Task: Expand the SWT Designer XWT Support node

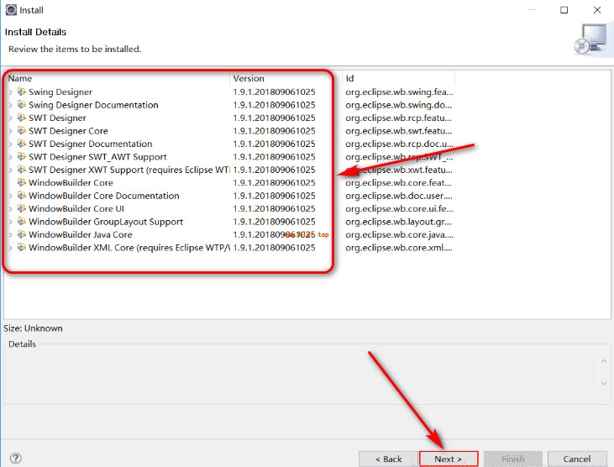Action: pyautogui.click(x=11, y=170)
